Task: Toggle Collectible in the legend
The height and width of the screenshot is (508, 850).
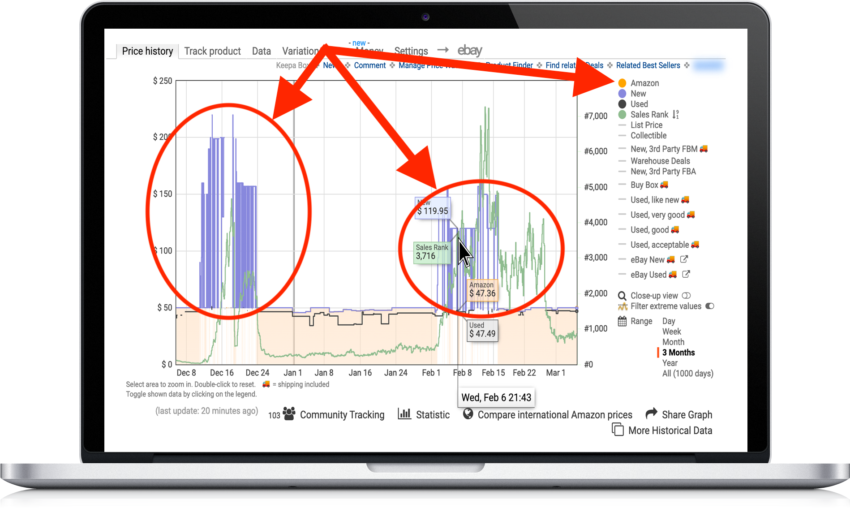Action: [x=648, y=136]
